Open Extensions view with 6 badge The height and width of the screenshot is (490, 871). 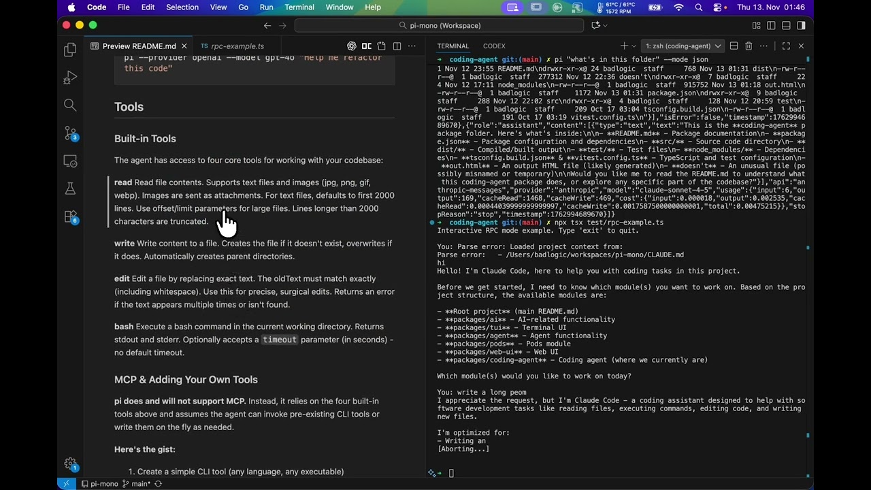click(x=70, y=217)
